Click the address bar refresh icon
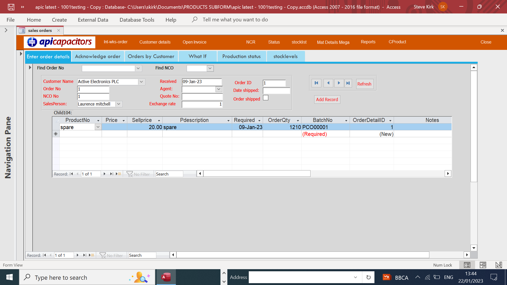 click(368, 277)
